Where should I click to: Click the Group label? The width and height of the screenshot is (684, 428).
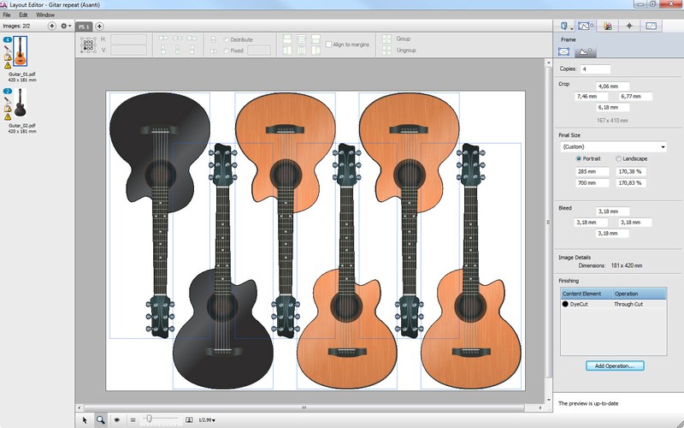(x=403, y=39)
